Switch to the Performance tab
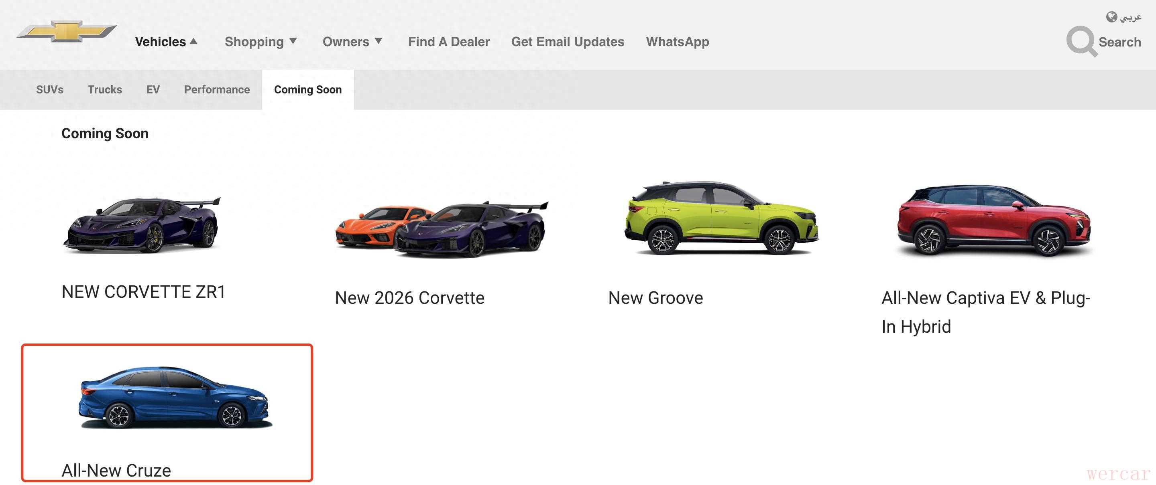Image resolution: width=1156 pixels, height=485 pixels. click(x=217, y=90)
